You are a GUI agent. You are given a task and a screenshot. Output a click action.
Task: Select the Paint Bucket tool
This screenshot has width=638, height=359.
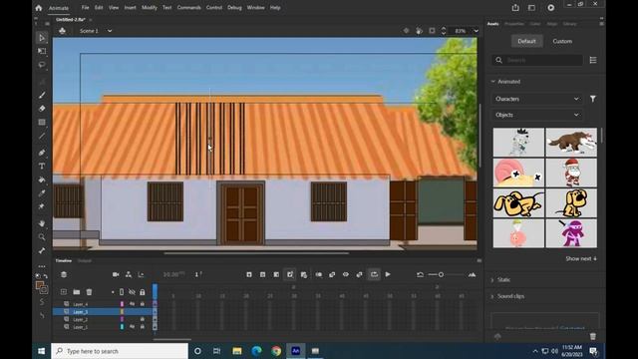(42, 179)
